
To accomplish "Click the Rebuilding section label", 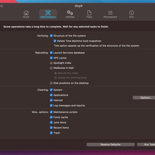I will [42, 53].
